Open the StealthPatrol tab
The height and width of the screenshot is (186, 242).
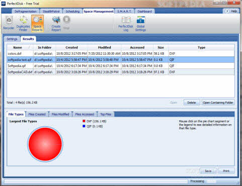coord(51,12)
